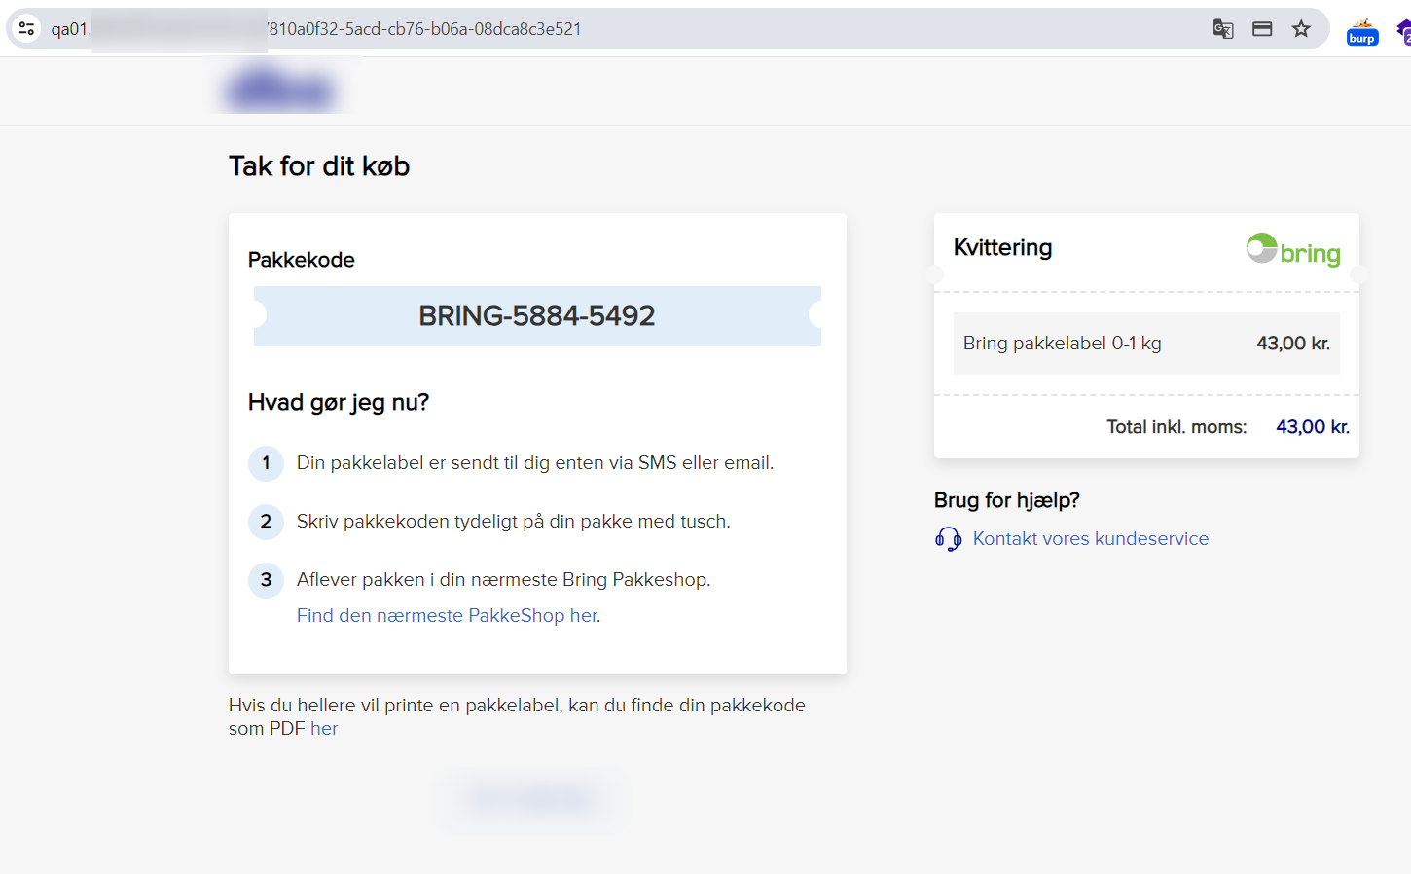
Task: Open saved payment methods icon
Action: tap(1262, 29)
